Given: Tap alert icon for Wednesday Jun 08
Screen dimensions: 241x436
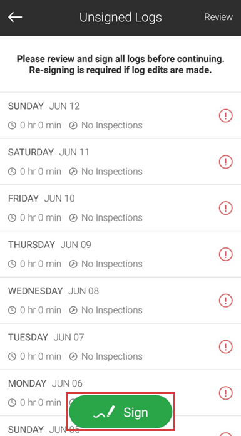Looking at the screenshot, I should [226, 300].
